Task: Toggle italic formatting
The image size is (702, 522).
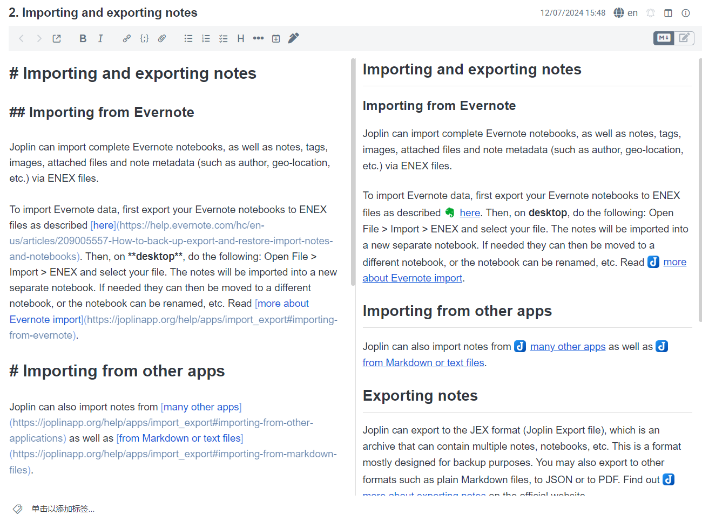Action: tap(100, 38)
